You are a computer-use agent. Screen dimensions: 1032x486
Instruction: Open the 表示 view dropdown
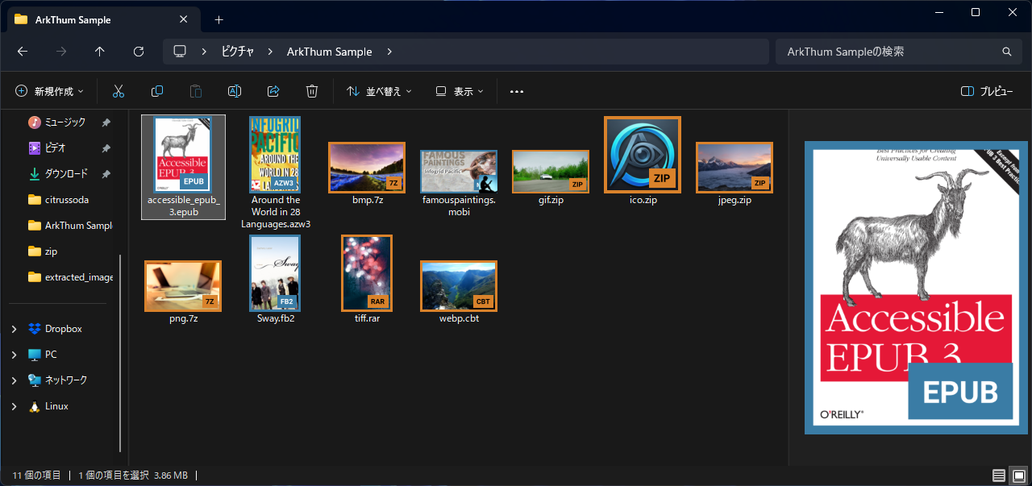[459, 91]
